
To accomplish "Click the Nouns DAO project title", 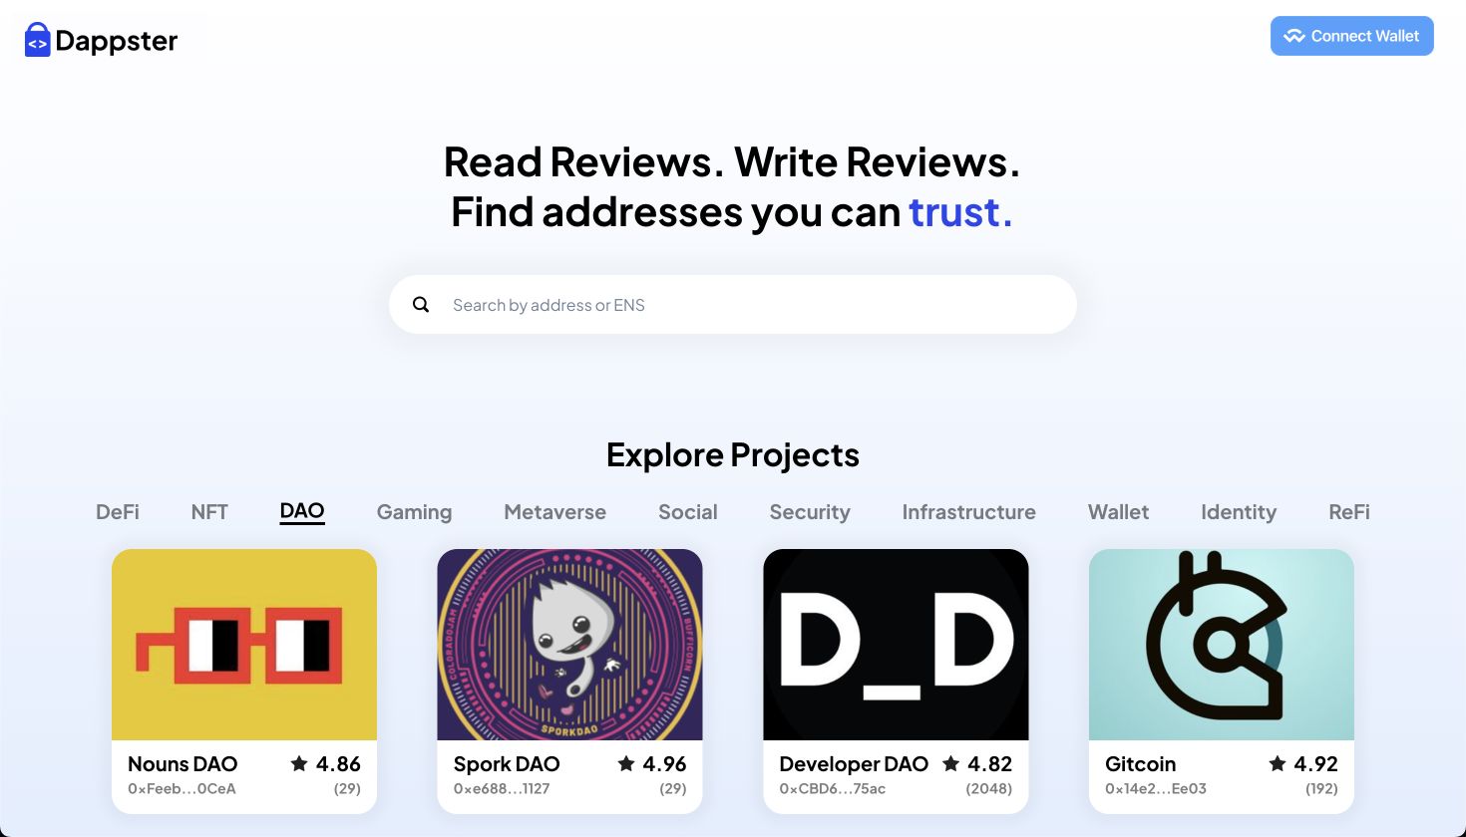I will coord(183,764).
